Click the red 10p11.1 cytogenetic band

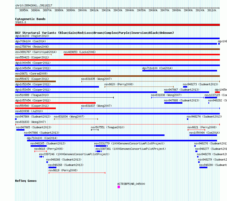click(117, 25)
